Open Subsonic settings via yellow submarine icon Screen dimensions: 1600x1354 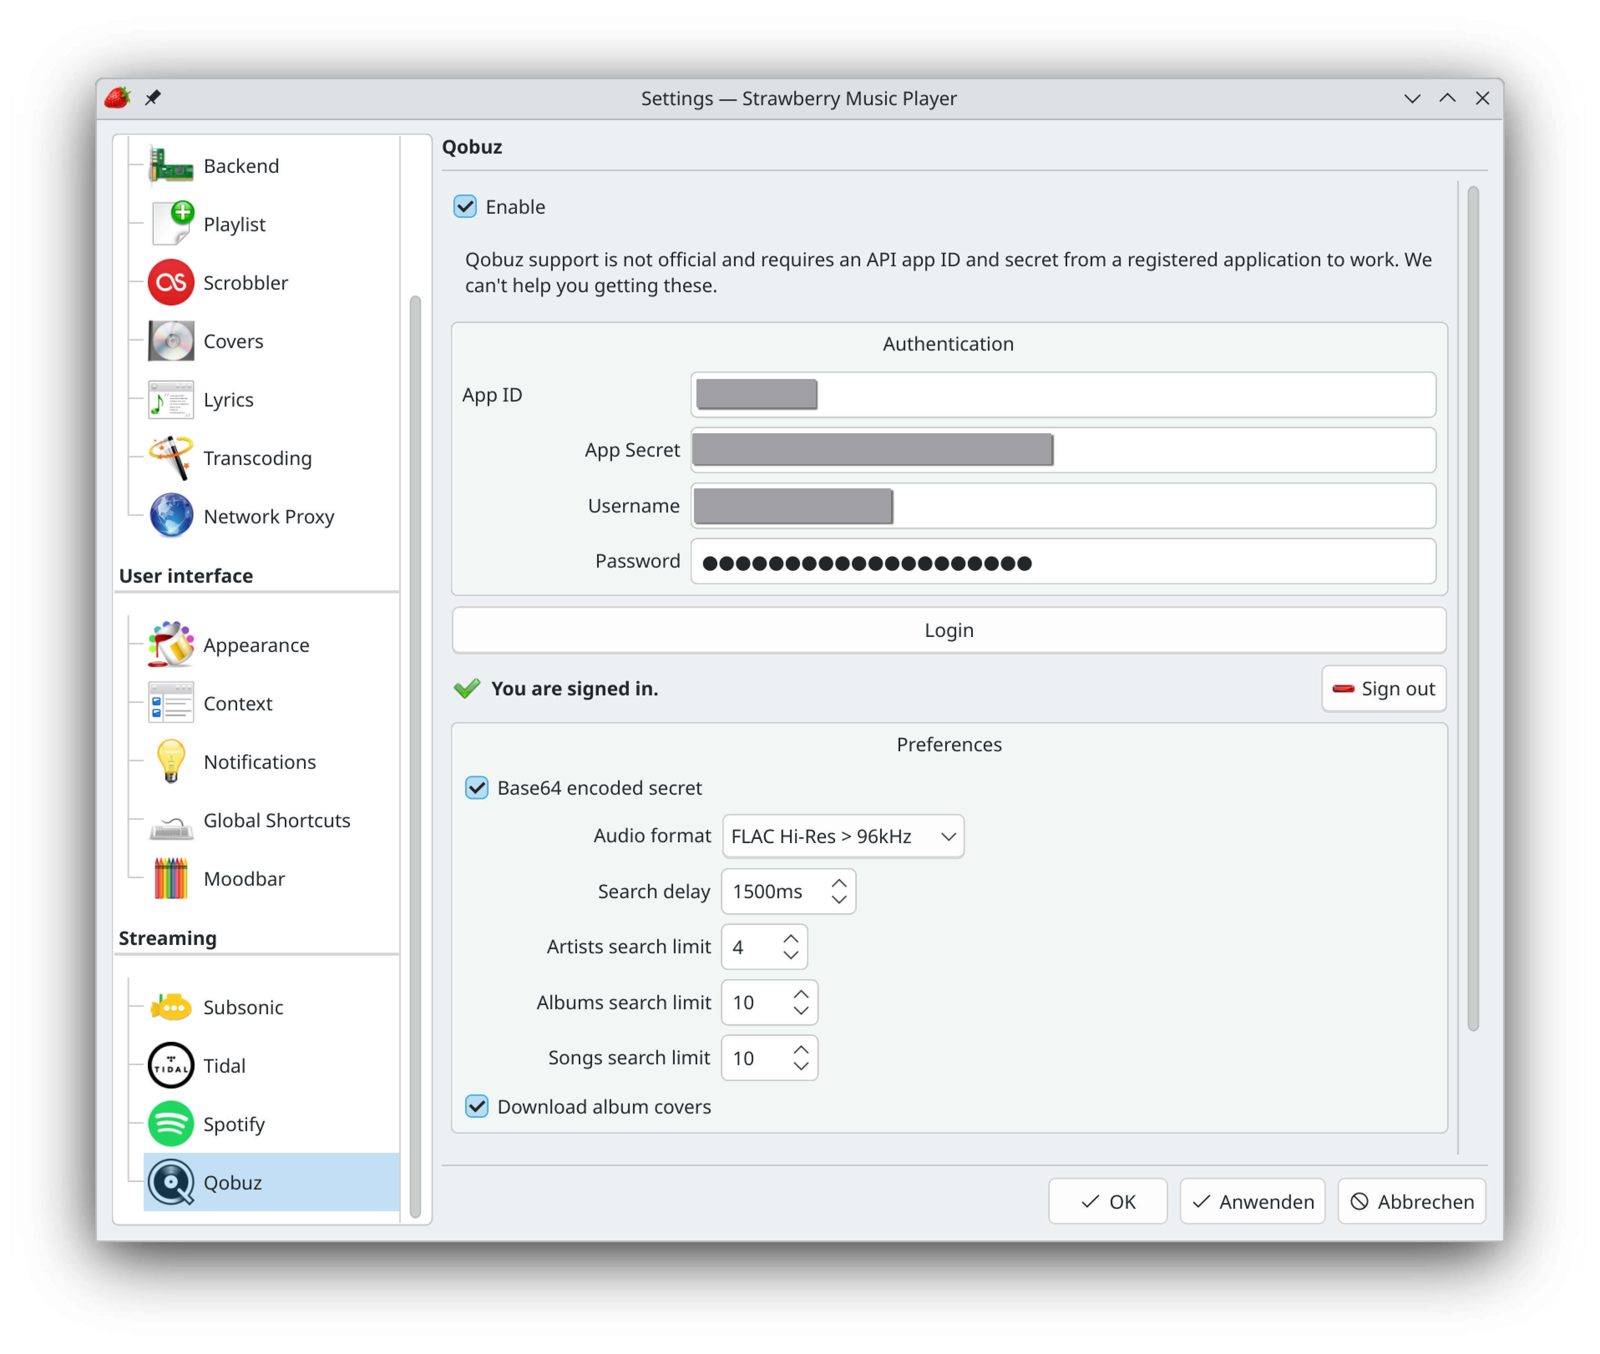click(170, 1007)
